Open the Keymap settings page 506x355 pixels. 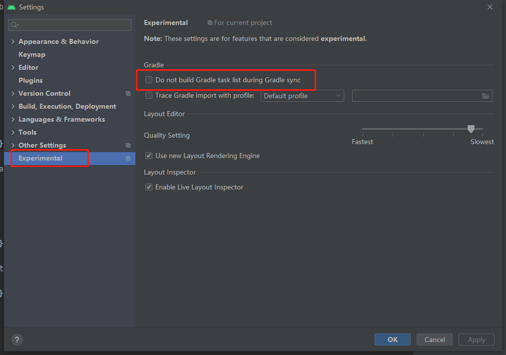pyautogui.click(x=31, y=54)
